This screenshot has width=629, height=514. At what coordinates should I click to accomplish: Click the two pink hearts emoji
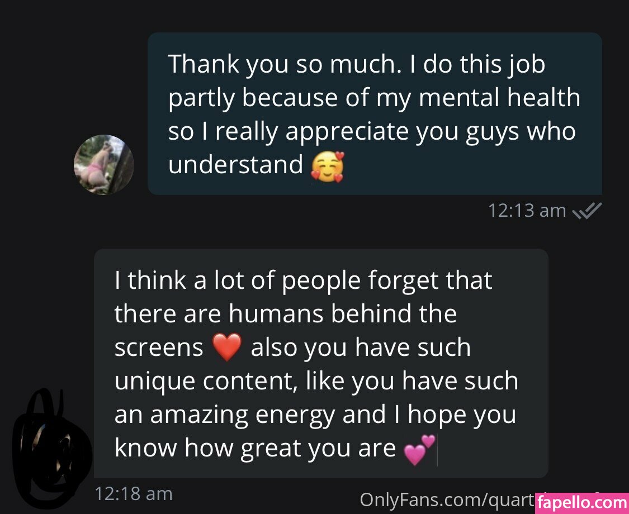419,450
